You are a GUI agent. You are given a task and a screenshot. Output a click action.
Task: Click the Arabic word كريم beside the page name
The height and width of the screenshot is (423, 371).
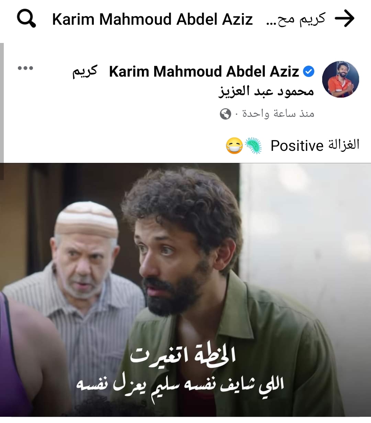(85, 71)
